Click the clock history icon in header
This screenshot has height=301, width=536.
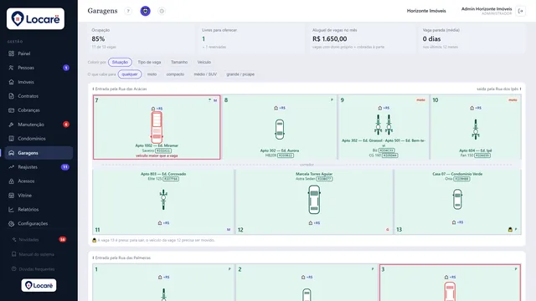click(x=162, y=11)
